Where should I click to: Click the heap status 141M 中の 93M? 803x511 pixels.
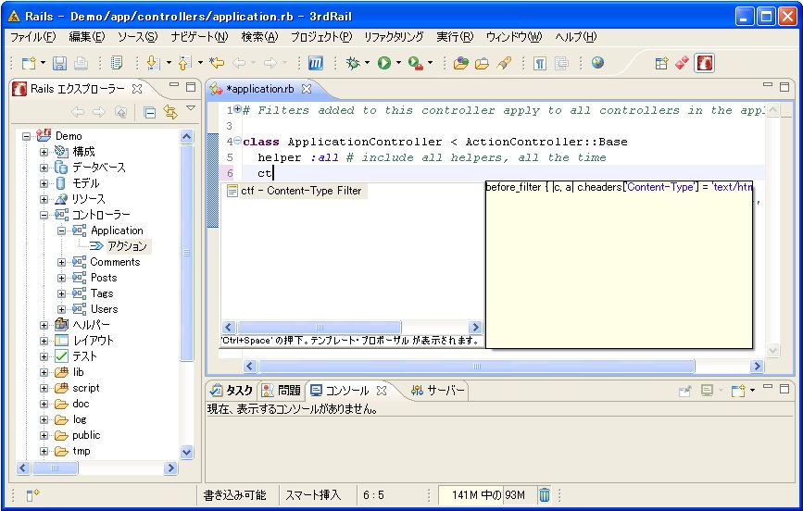pyautogui.click(x=488, y=494)
